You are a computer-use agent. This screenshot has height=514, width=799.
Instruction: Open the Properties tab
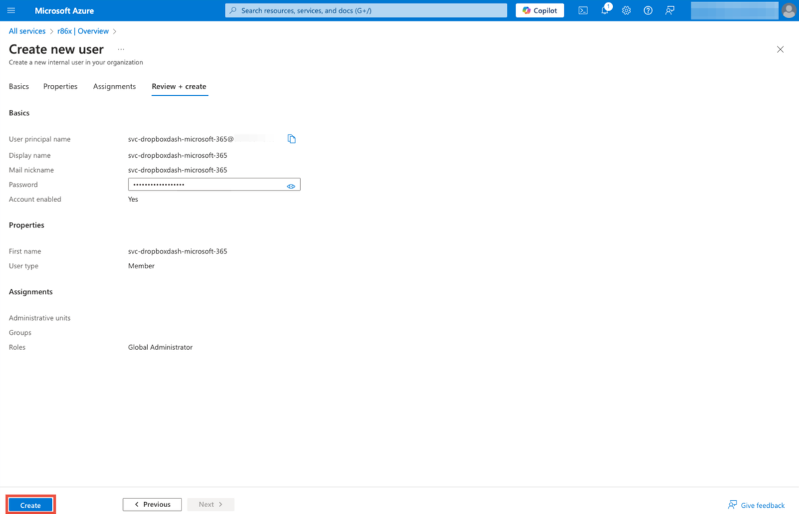[x=60, y=86]
